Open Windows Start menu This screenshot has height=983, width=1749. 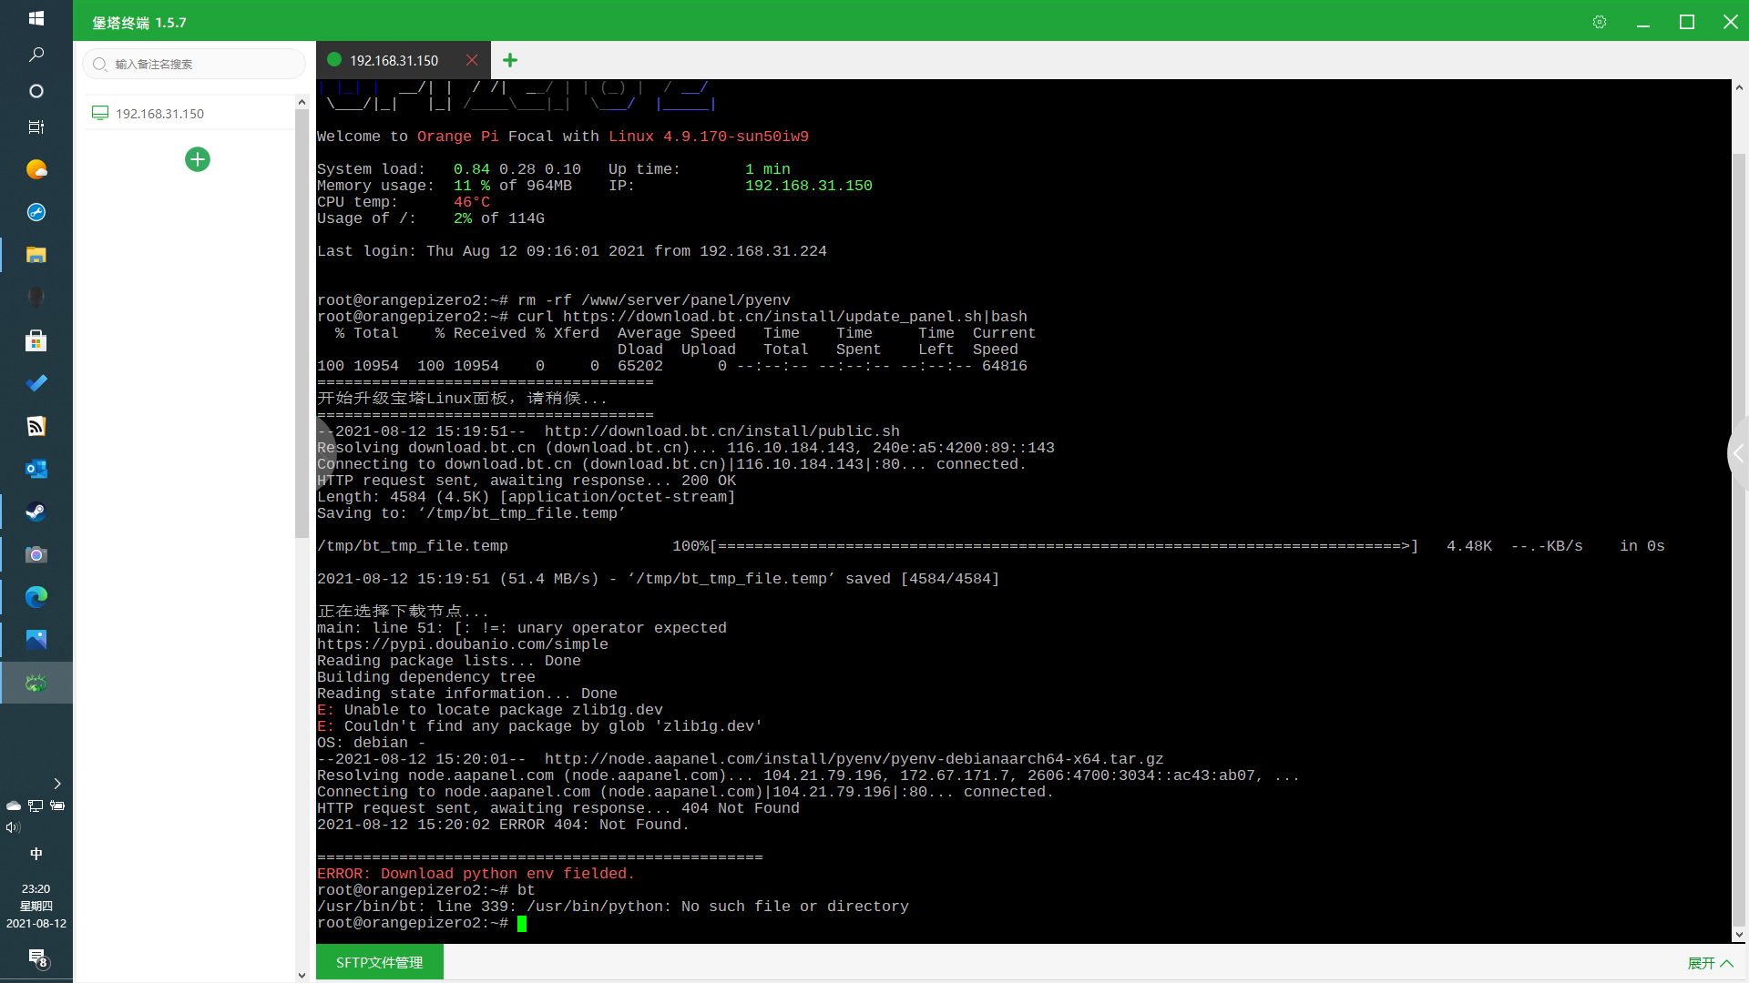tap(36, 18)
